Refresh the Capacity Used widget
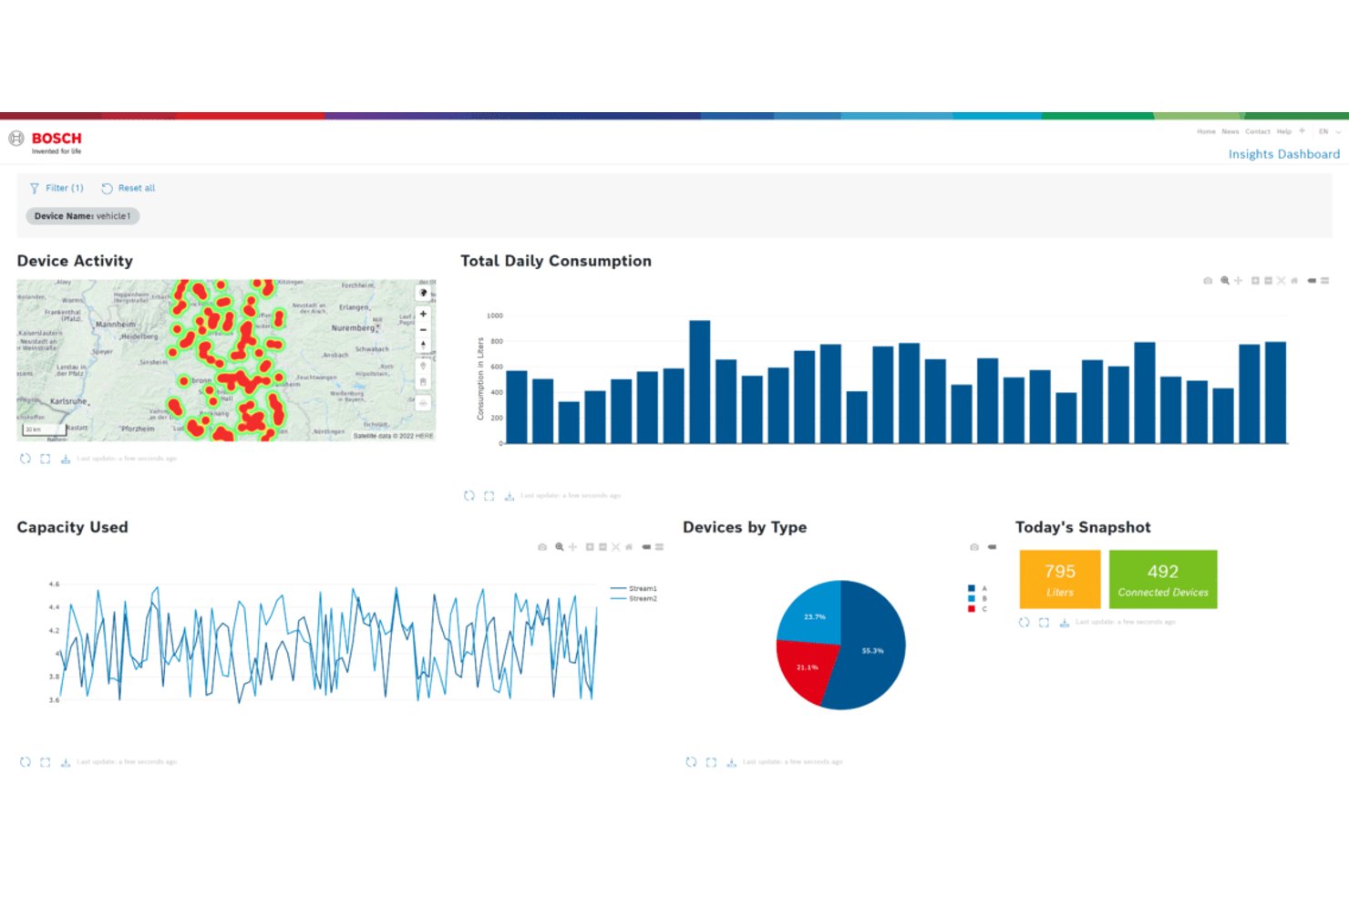Viewport: 1349px width, 900px height. 26,762
